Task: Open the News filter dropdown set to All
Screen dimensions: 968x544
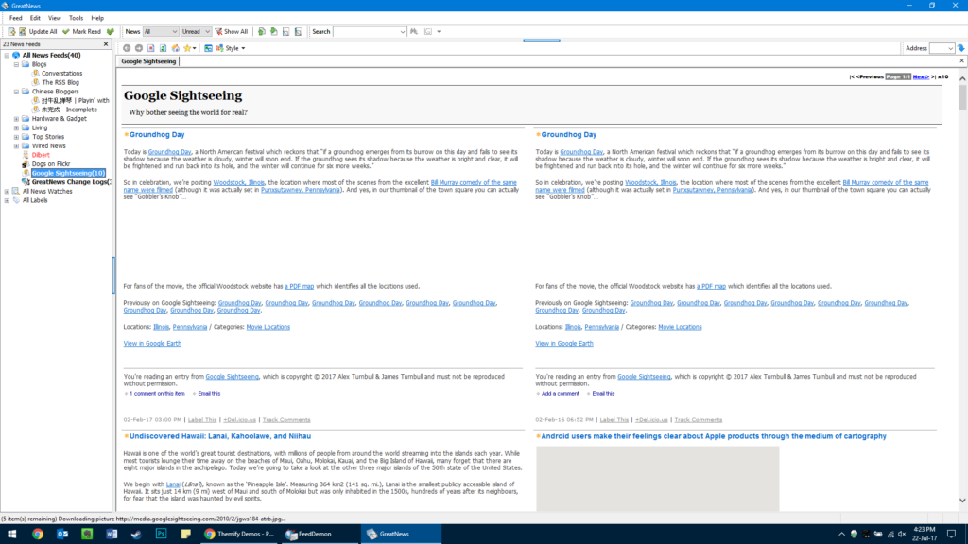Action: [x=161, y=31]
